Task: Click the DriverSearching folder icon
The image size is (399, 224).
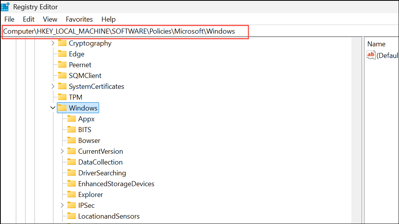Action: [x=72, y=173]
